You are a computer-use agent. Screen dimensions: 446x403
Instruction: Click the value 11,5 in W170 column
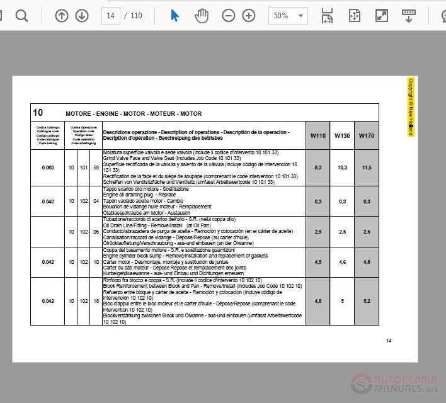tap(367, 167)
